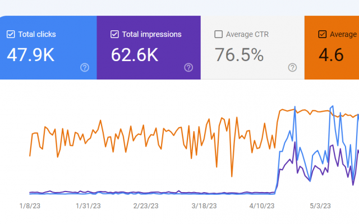Click the orange line's deep dip near 3/18/23

point(201,166)
